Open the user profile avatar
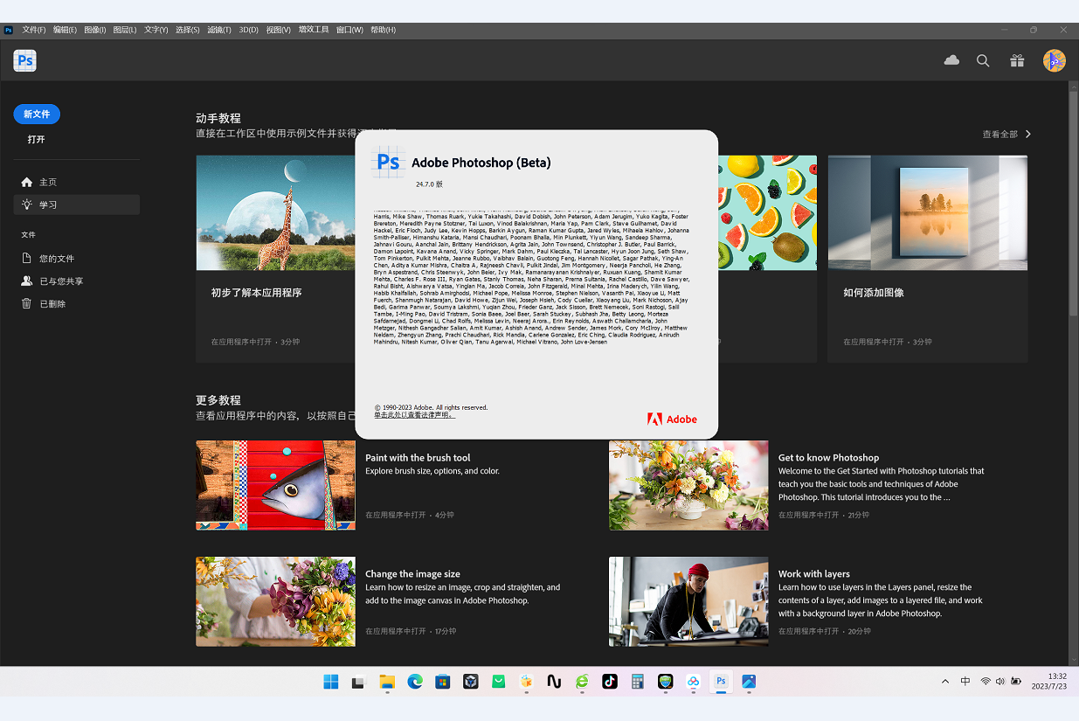This screenshot has height=721, width=1079. tap(1055, 60)
